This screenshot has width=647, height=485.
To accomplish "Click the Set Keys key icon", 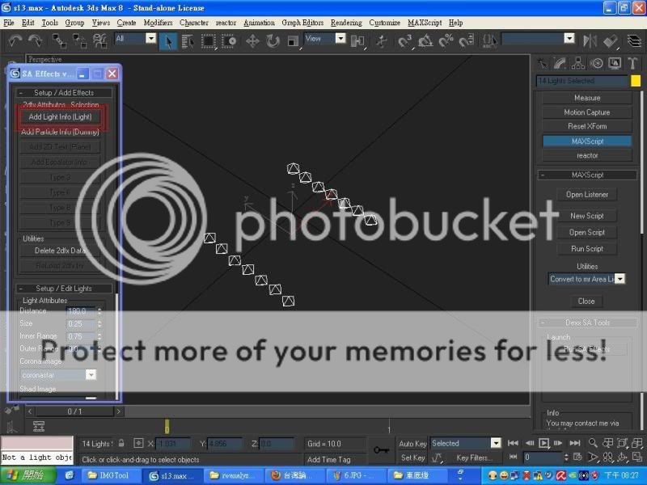I will point(380,450).
